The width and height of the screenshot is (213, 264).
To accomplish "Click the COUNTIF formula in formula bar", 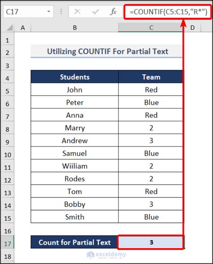I will coord(169,12).
